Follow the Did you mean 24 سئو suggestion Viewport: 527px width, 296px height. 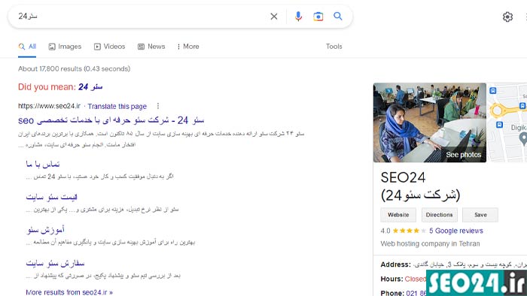click(90, 87)
